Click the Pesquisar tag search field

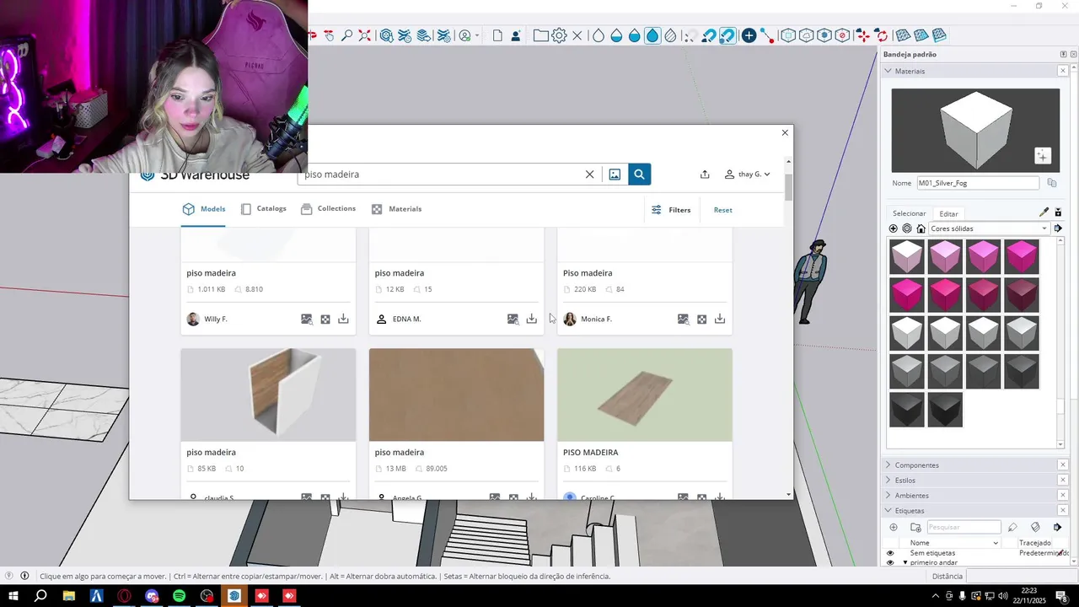pyautogui.click(x=964, y=528)
